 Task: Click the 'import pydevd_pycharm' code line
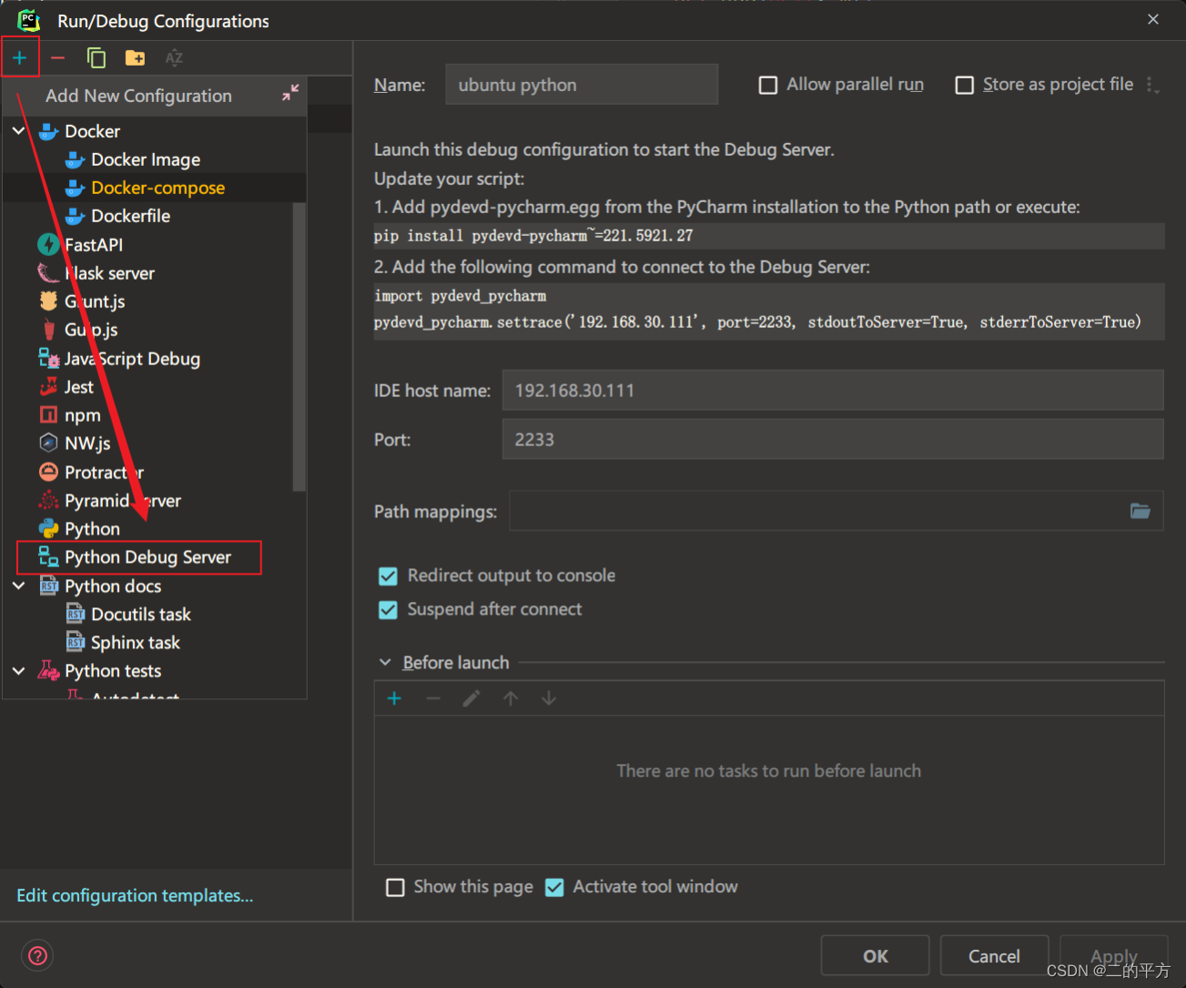coord(460,296)
